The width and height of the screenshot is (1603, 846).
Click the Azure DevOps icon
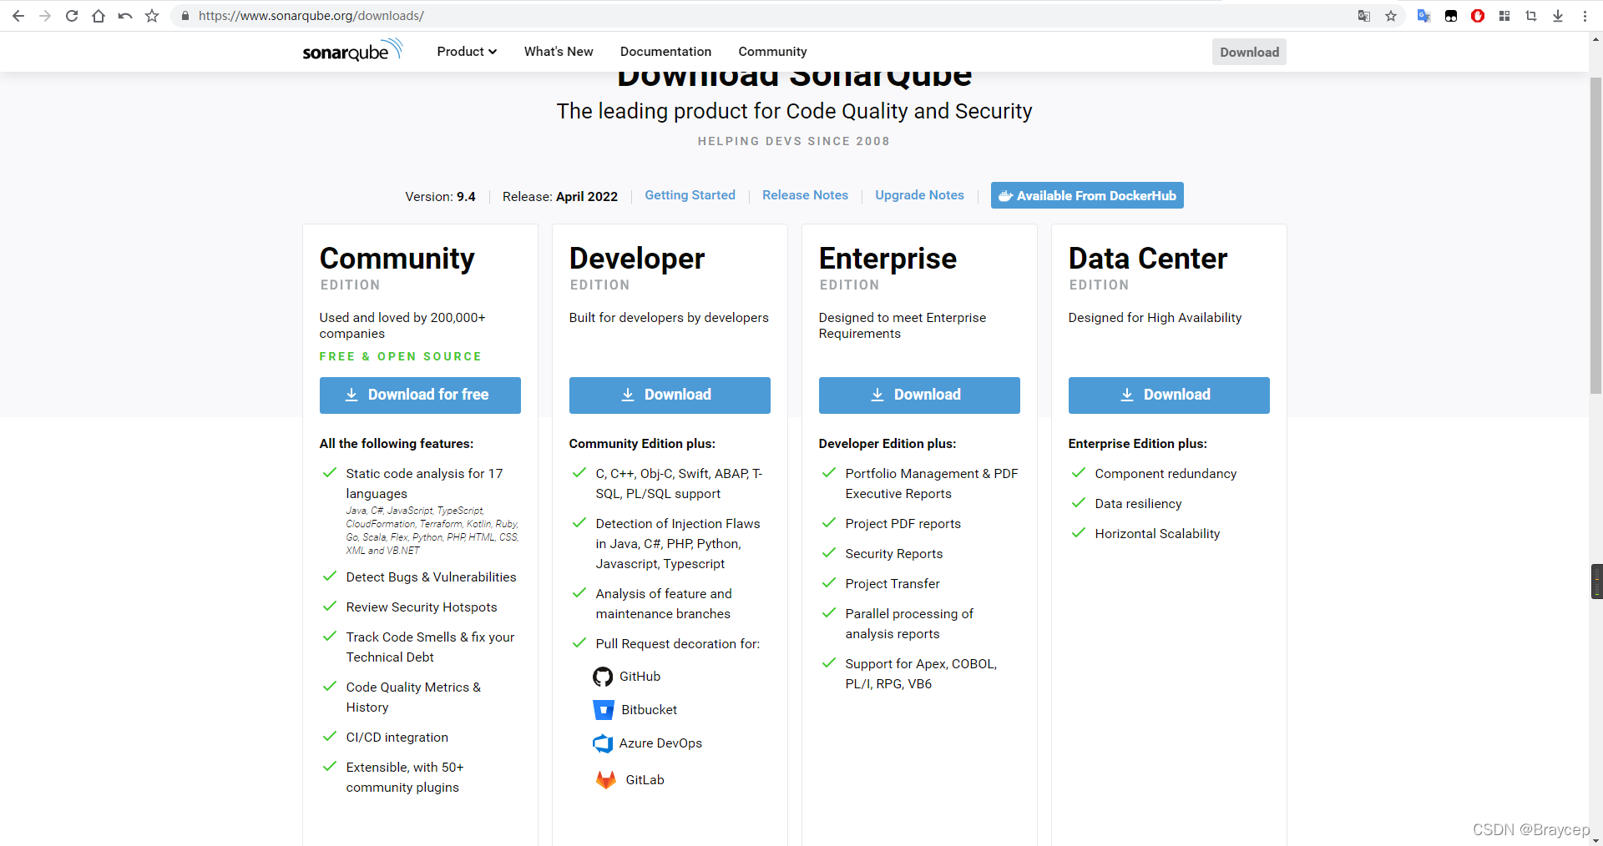click(603, 743)
